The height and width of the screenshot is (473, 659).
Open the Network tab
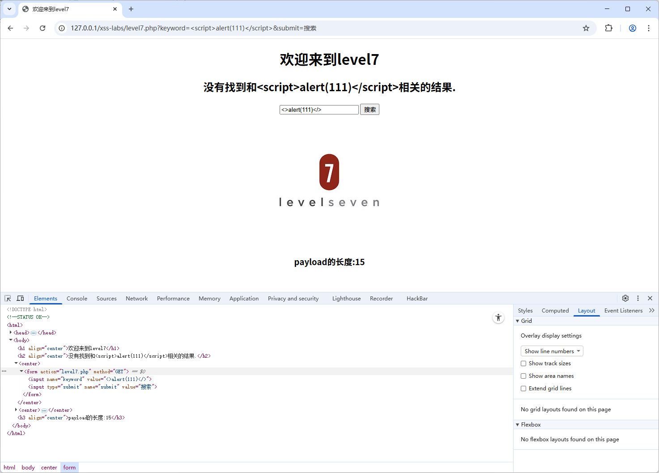point(136,299)
